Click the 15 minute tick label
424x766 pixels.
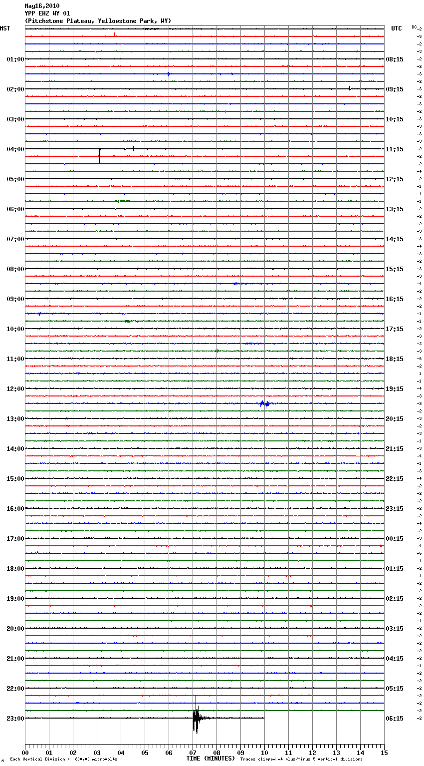[x=384, y=753]
